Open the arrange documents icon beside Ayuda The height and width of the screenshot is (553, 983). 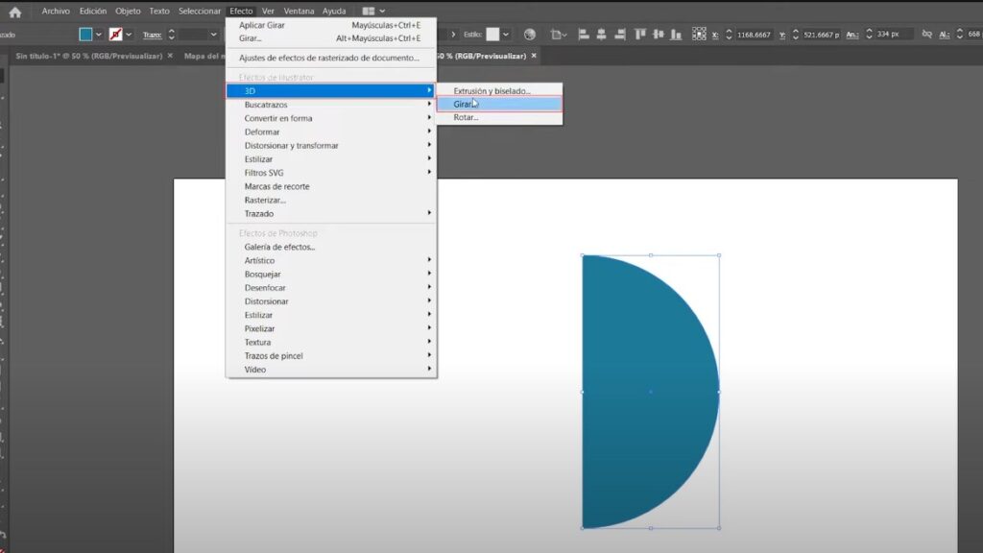pyautogui.click(x=371, y=11)
